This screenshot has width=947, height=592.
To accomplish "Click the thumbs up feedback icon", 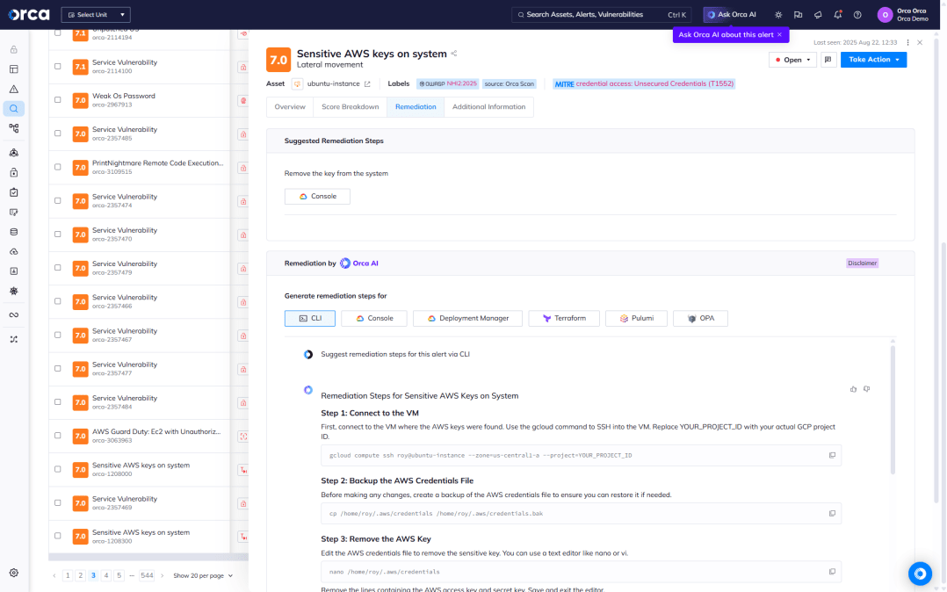I will (x=853, y=388).
